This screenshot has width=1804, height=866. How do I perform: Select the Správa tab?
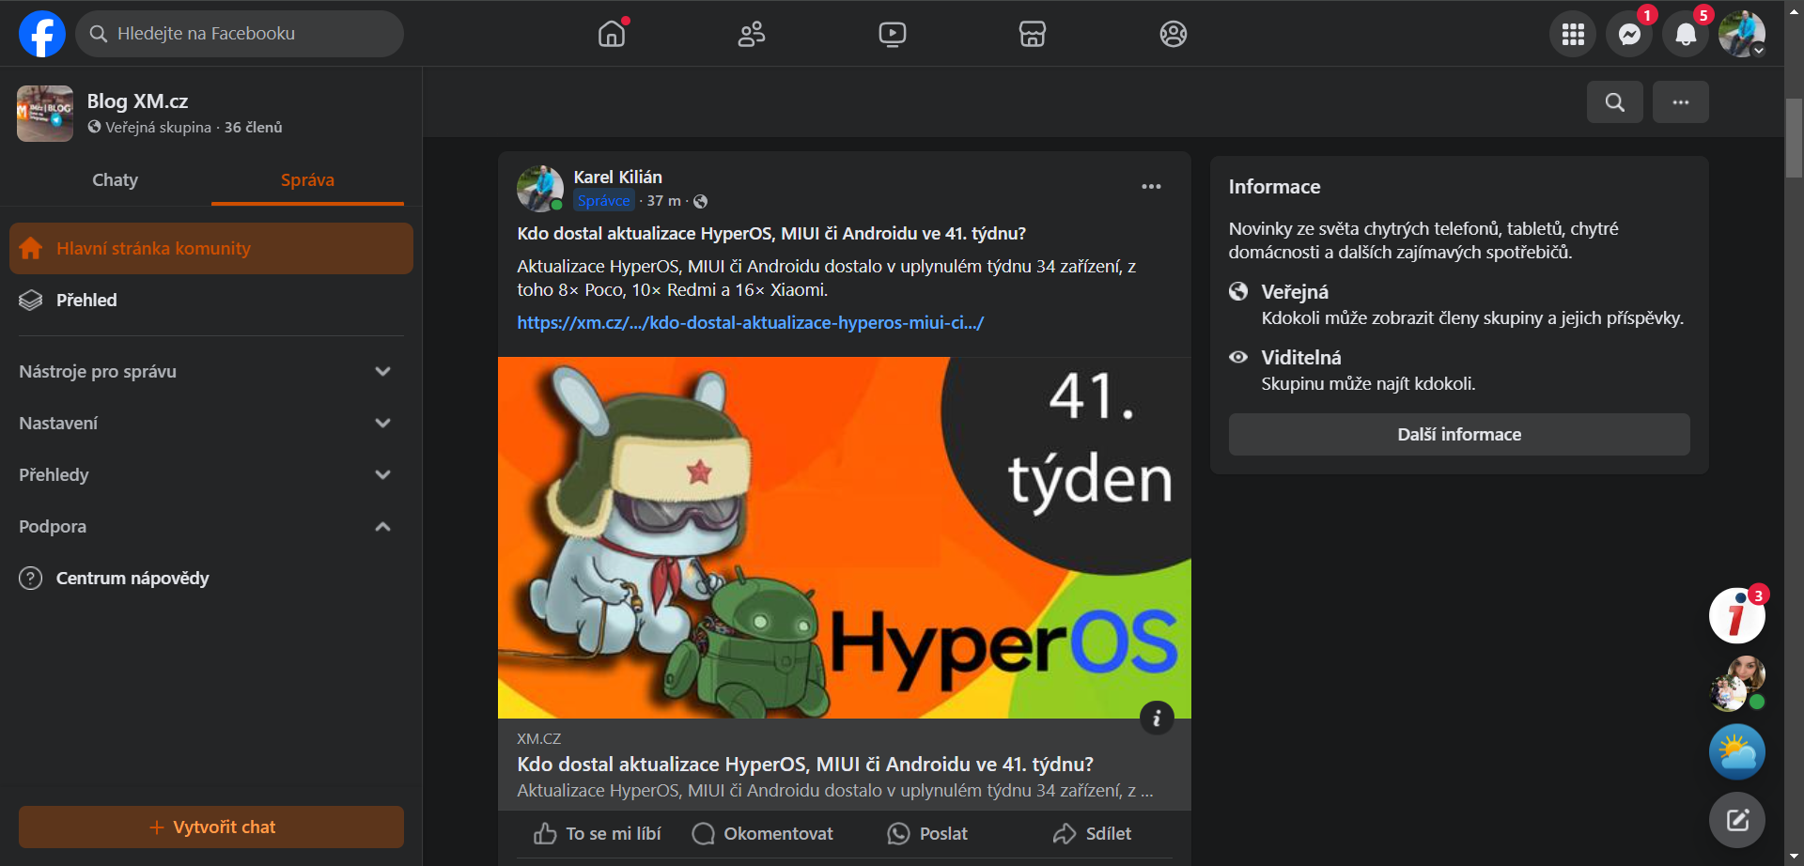click(x=307, y=179)
